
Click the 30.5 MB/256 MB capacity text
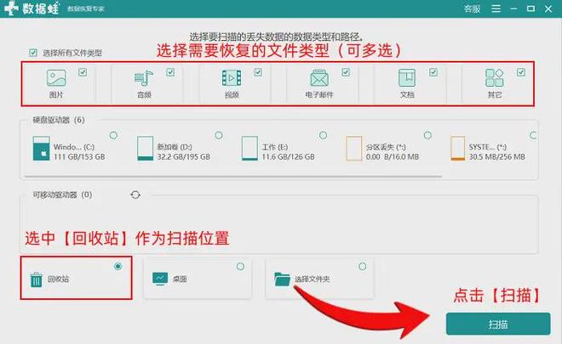[497, 157]
